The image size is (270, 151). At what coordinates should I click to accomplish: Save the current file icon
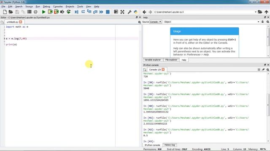tap(17, 12)
